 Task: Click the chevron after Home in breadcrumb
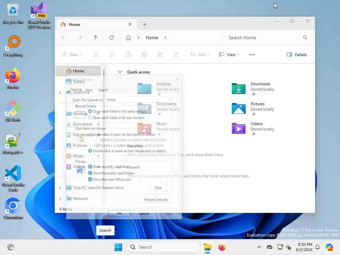[165, 38]
